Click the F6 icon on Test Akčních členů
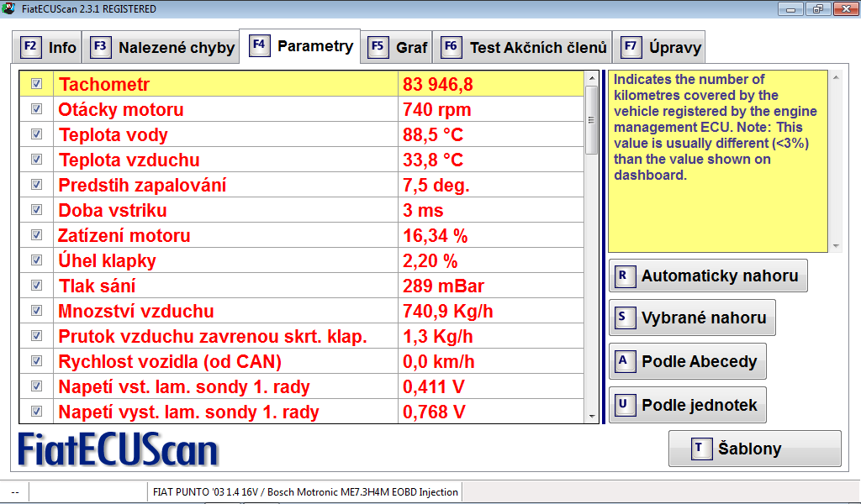The image size is (861, 504). (x=452, y=47)
